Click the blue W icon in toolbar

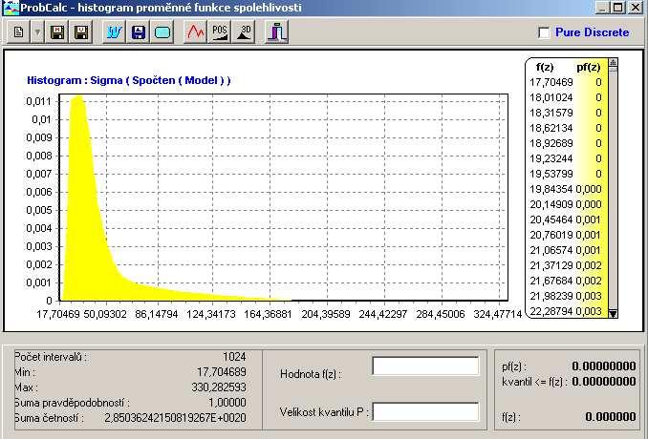tap(114, 32)
